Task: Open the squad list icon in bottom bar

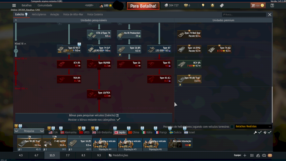Action: click(252, 155)
